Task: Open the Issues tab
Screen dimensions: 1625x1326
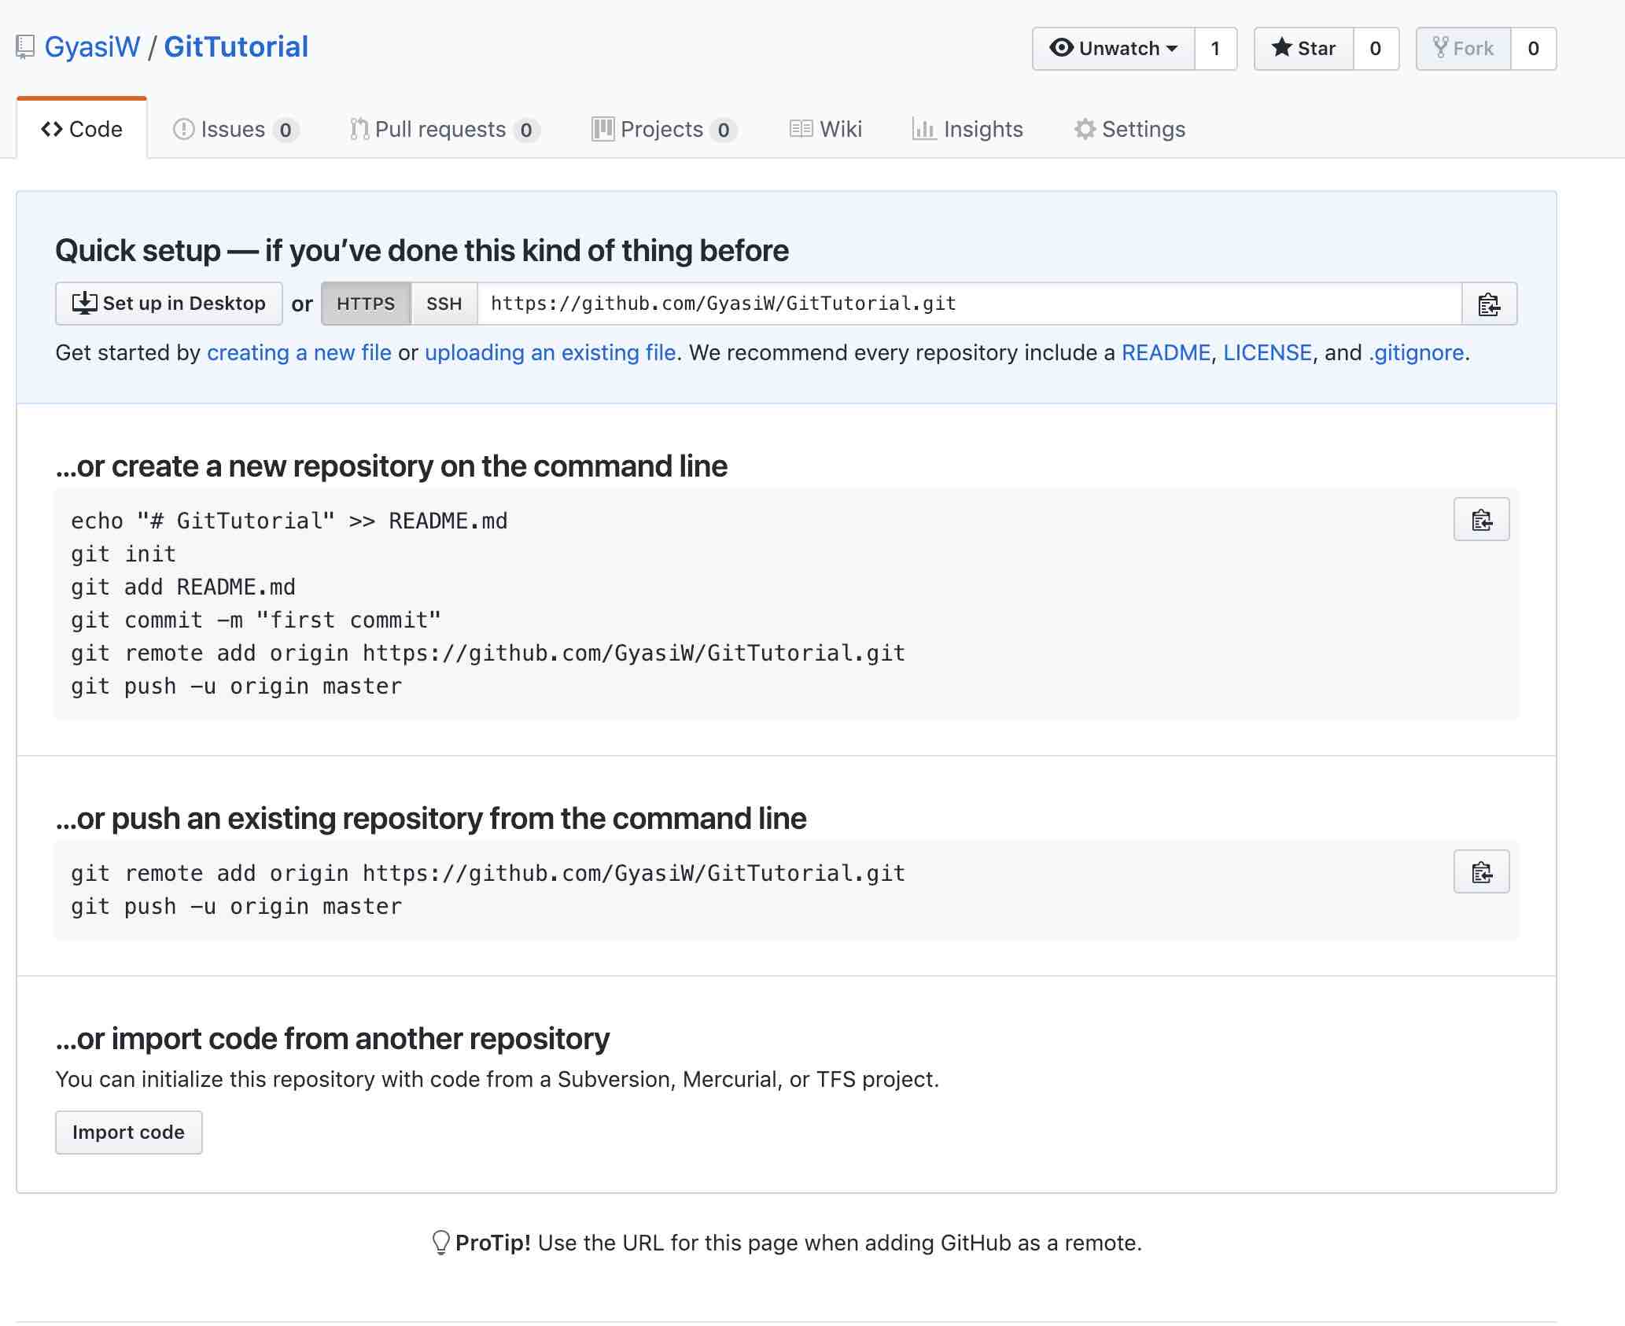Action: 234,129
